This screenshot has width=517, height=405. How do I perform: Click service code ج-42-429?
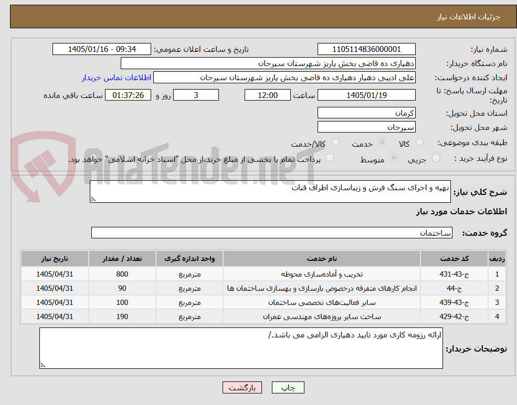(454, 316)
